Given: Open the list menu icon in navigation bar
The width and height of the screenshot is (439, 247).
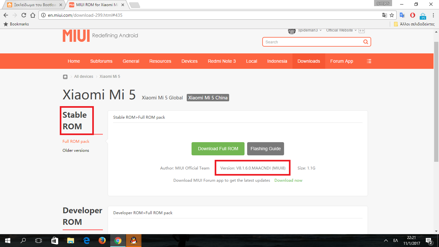Looking at the screenshot, I should tap(369, 61).
